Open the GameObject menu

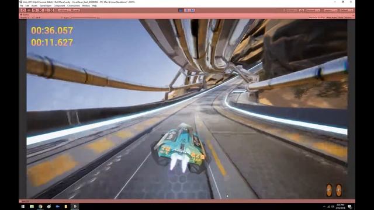click(x=46, y=6)
